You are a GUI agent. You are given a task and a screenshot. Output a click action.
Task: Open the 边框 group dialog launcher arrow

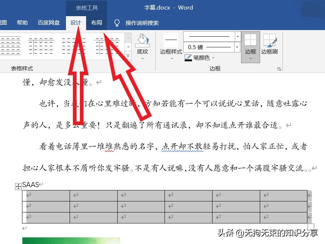pyautogui.click(x=279, y=68)
